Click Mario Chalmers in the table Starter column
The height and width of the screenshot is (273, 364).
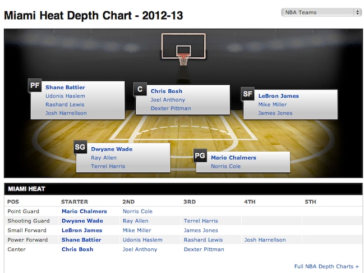[x=84, y=211]
